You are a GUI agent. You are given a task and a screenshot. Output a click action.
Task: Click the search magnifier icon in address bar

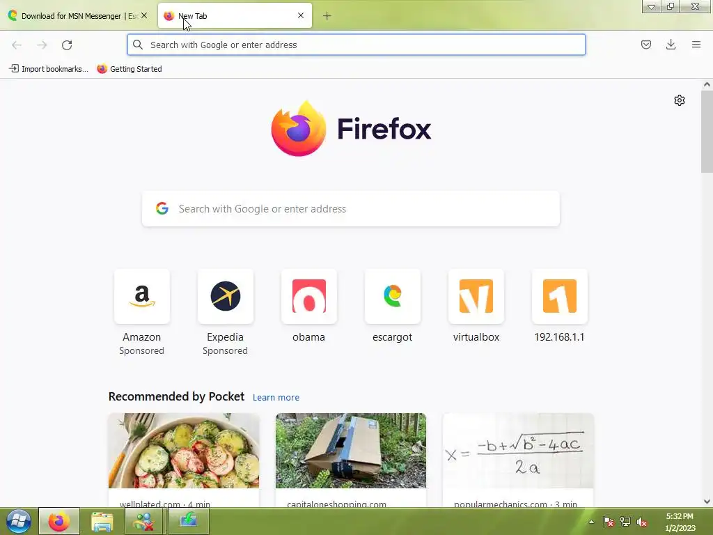coord(138,45)
